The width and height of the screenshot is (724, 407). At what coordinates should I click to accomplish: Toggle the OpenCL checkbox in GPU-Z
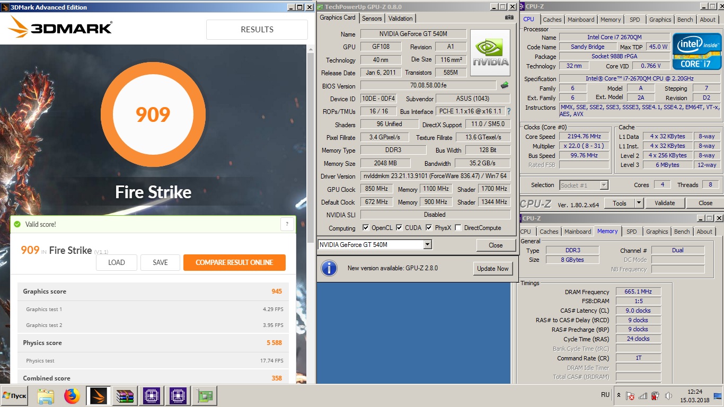pyautogui.click(x=366, y=228)
